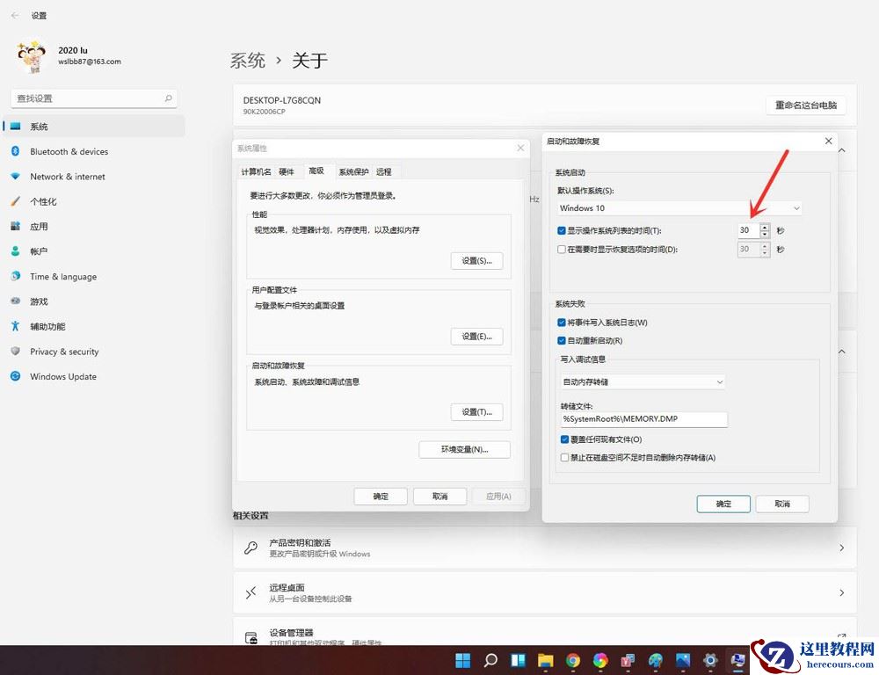
Task: Enable 在需要时显示恢复选项的时间
Action: pos(560,249)
